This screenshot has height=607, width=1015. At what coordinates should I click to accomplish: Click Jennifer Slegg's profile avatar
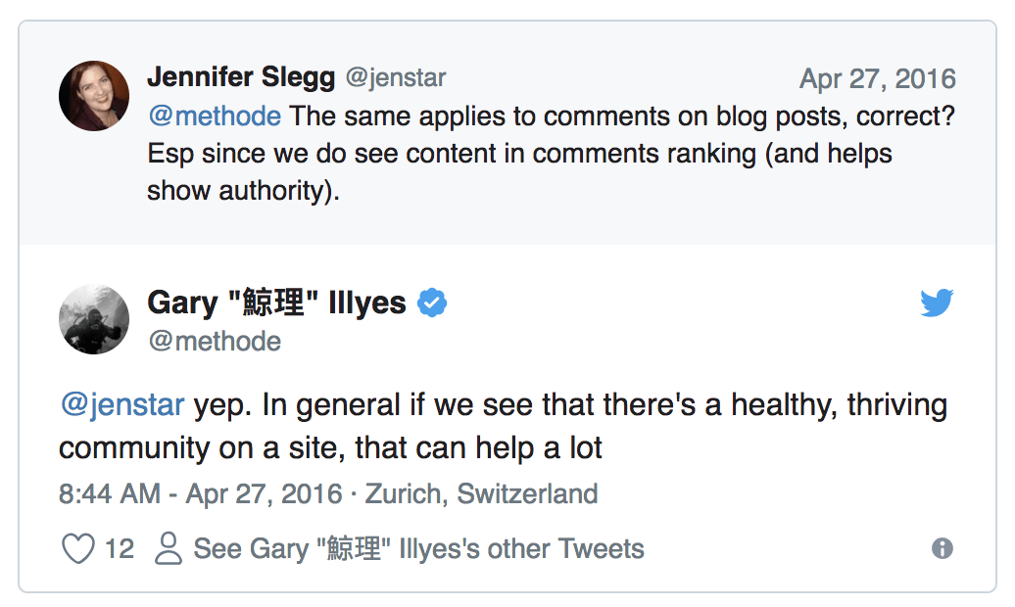point(94,96)
